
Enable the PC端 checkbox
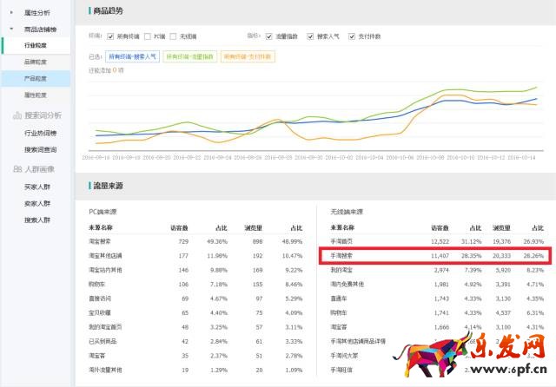[149, 36]
